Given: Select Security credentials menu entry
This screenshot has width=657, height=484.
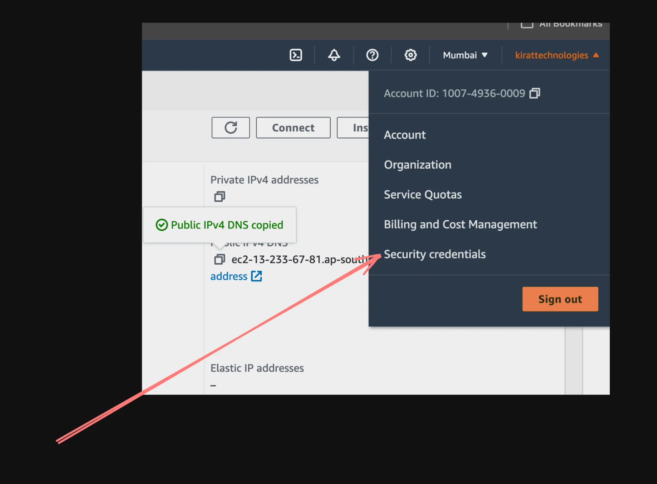Looking at the screenshot, I should 435,254.
